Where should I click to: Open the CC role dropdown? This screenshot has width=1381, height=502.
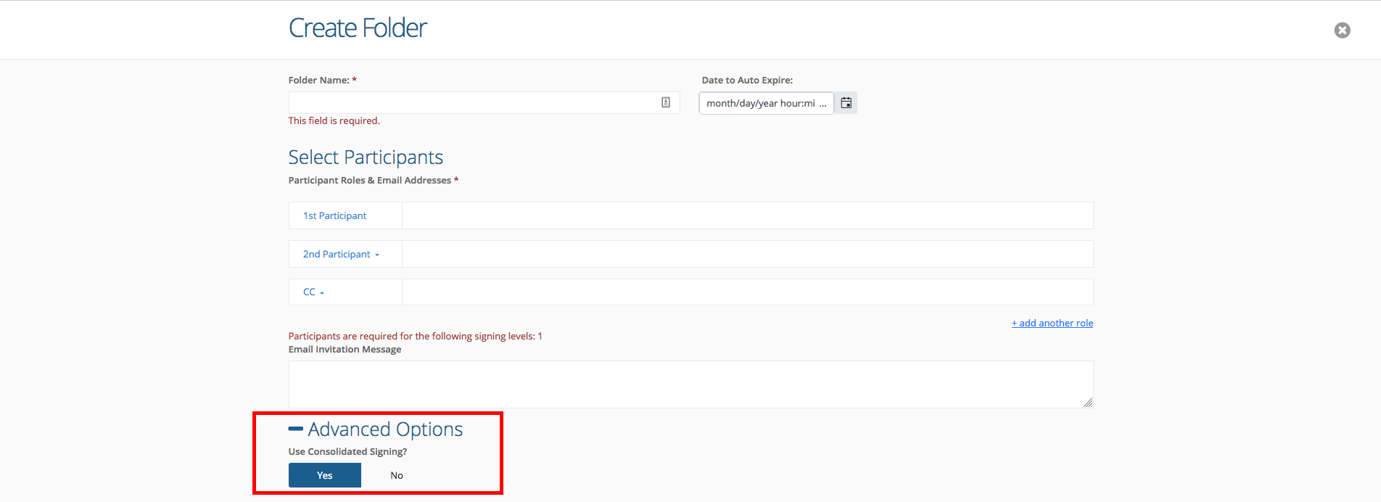[x=313, y=292]
